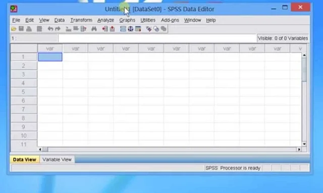
Task: Open the View menu
Action: coord(44,20)
